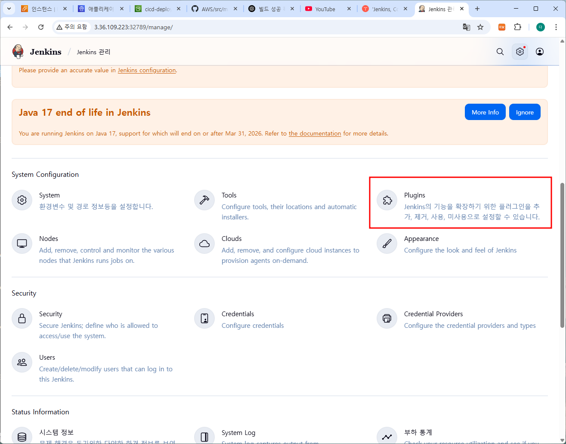Reload the page with the refresh icon

click(x=41, y=27)
